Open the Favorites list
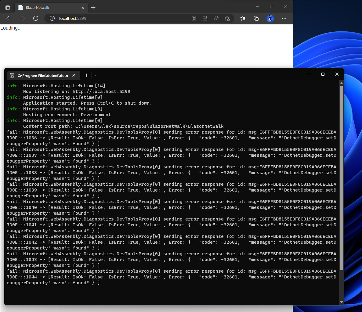Viewport: 362px width, 312px height. click(243, 18)
